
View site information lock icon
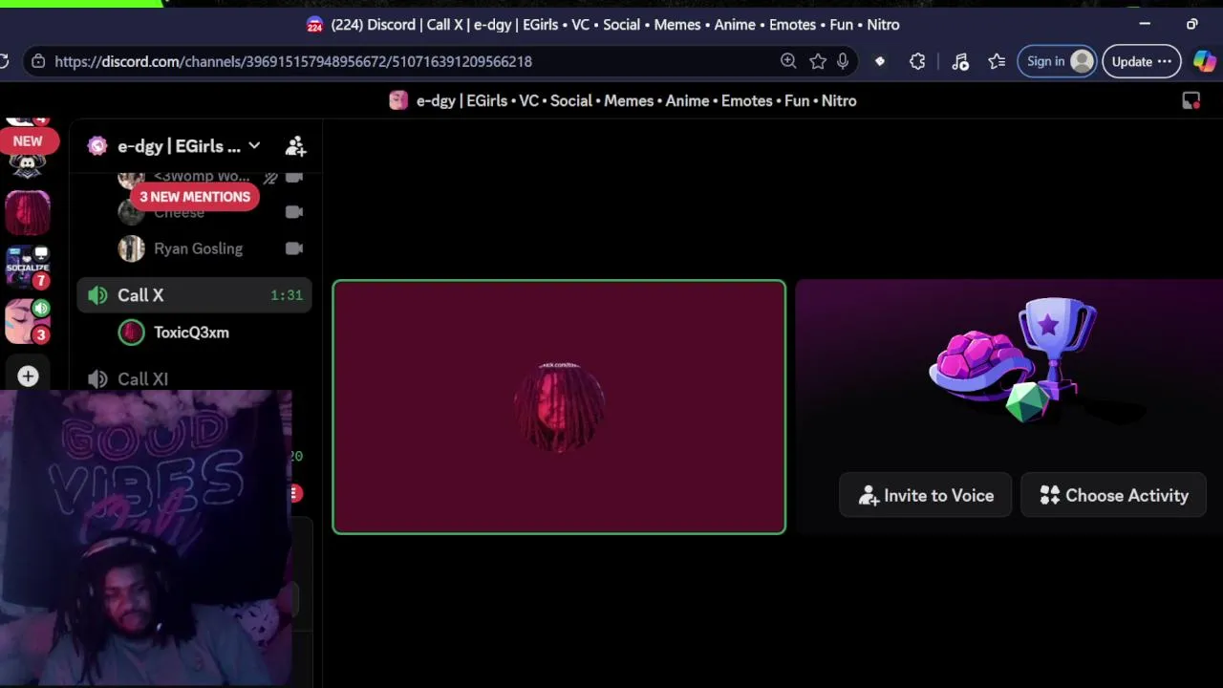(38, 61)
